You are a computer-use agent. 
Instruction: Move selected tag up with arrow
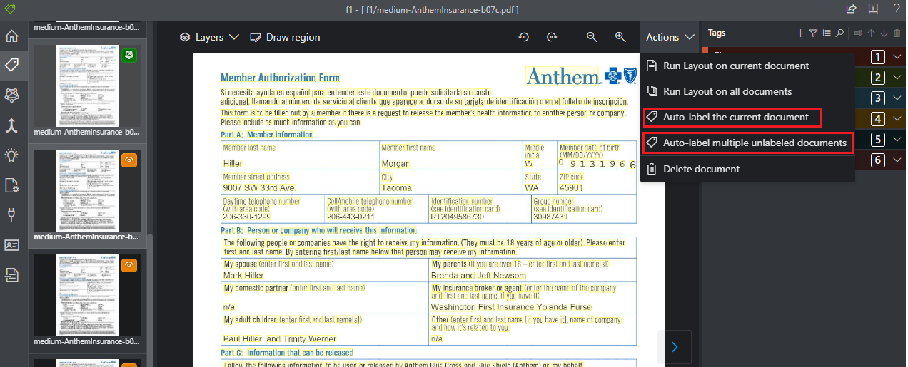871,33
